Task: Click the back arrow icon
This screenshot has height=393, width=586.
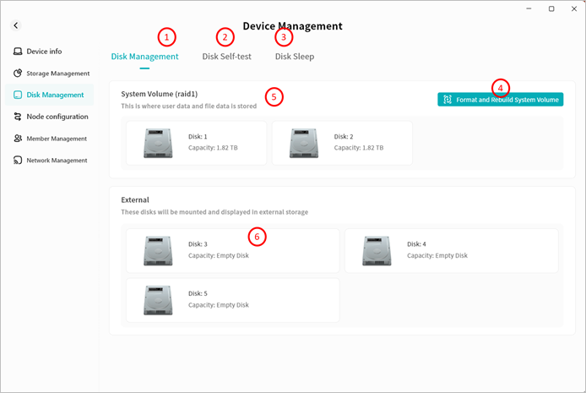Action: [x=15, y=26]
